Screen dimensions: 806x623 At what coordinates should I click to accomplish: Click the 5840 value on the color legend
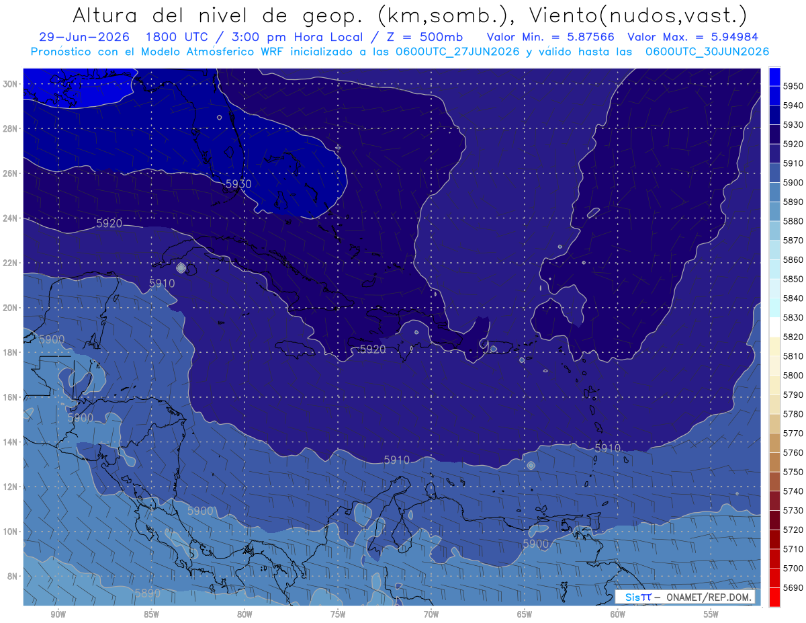coord(793,298)
